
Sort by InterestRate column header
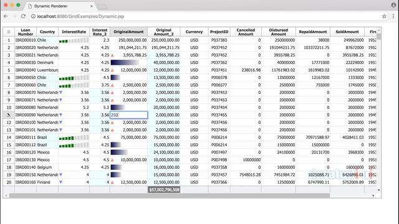coord(74,32)
